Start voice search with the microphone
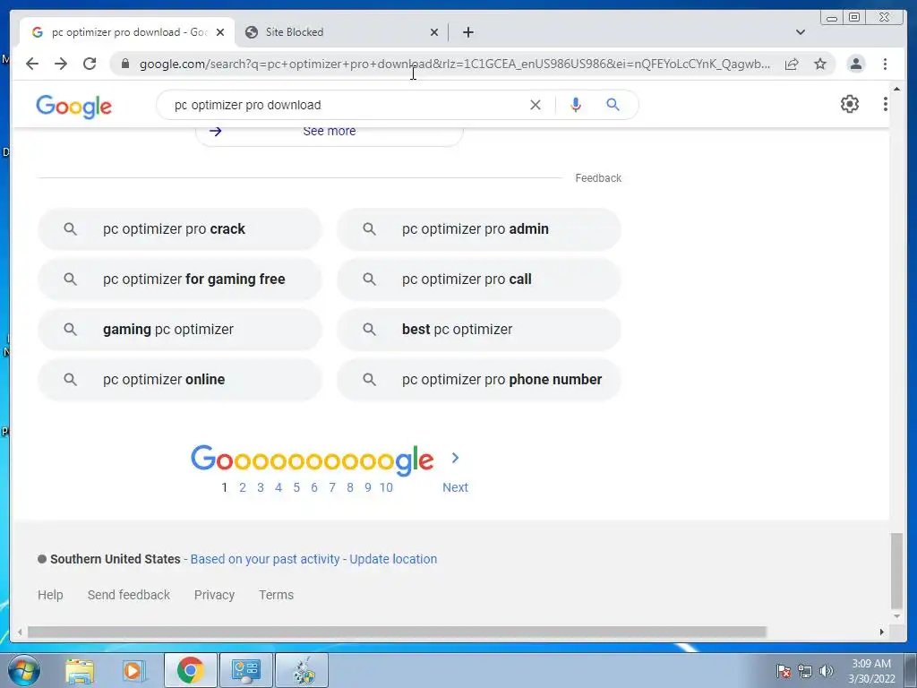Viewport: 917px width, 688px height. (x=576, y=105)
